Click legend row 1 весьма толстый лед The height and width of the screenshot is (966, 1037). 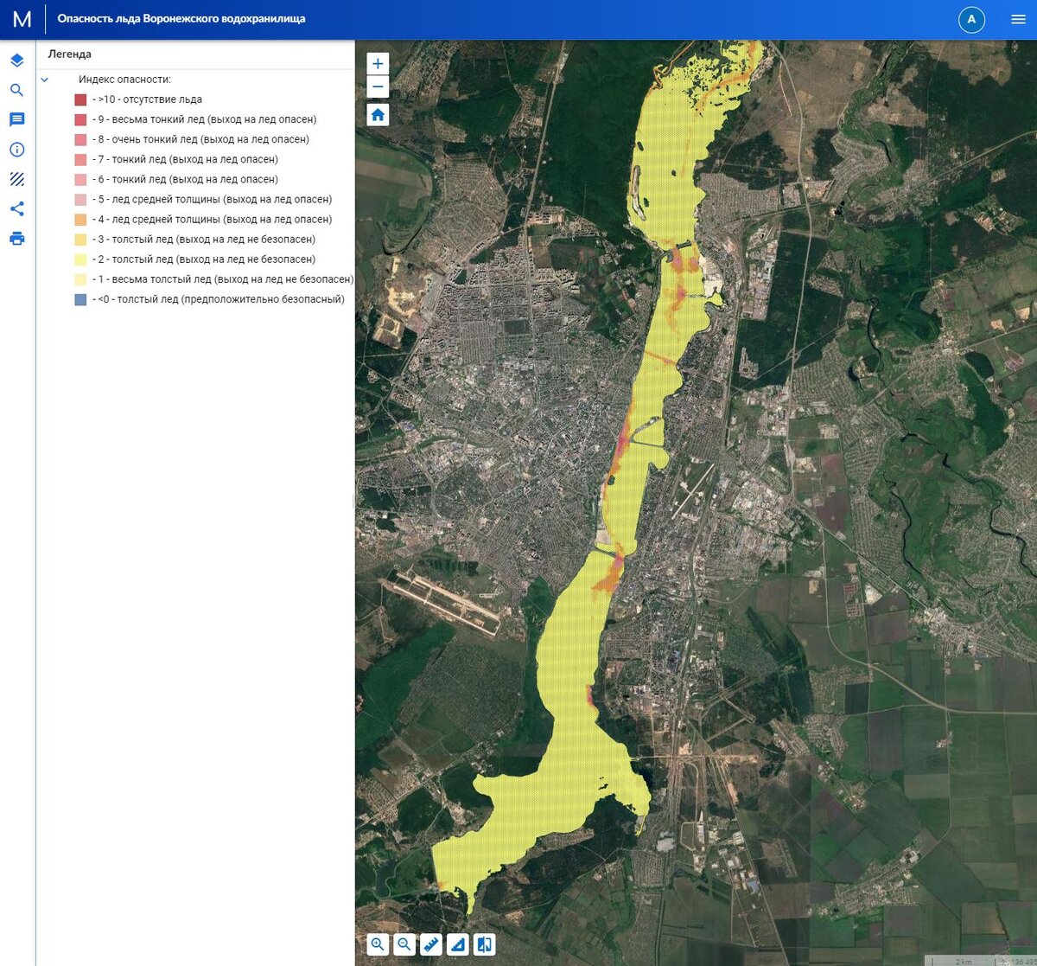tap(214, 279)
